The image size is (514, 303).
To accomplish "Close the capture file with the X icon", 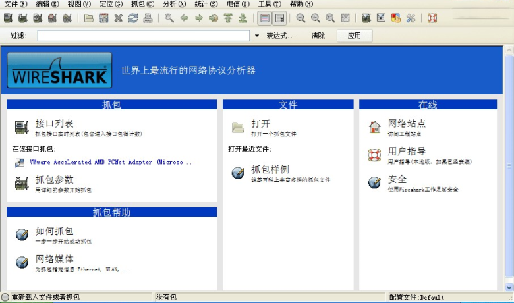I will pos(119,18).
